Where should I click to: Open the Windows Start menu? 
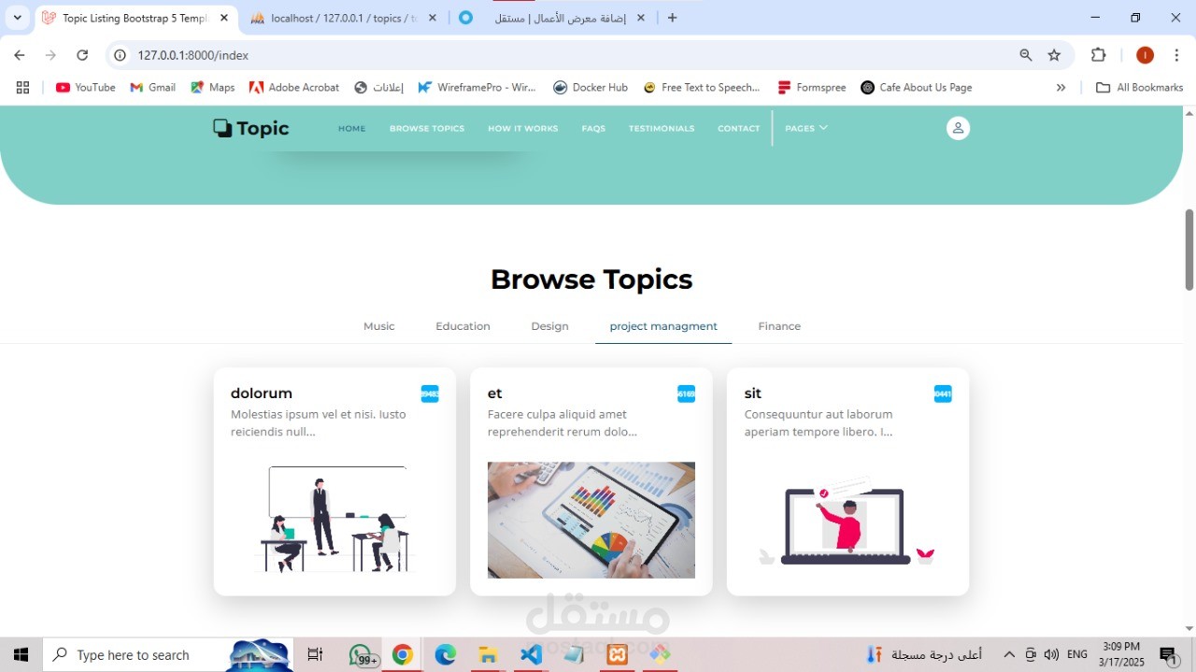coord(21,654)
